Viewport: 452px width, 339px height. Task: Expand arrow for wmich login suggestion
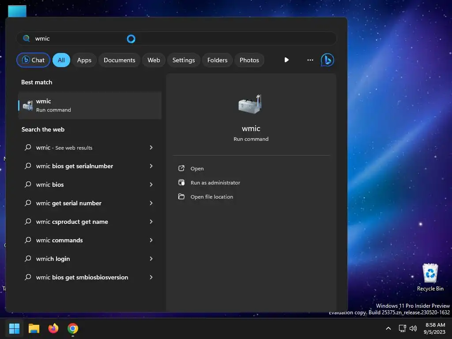(151, 259)
